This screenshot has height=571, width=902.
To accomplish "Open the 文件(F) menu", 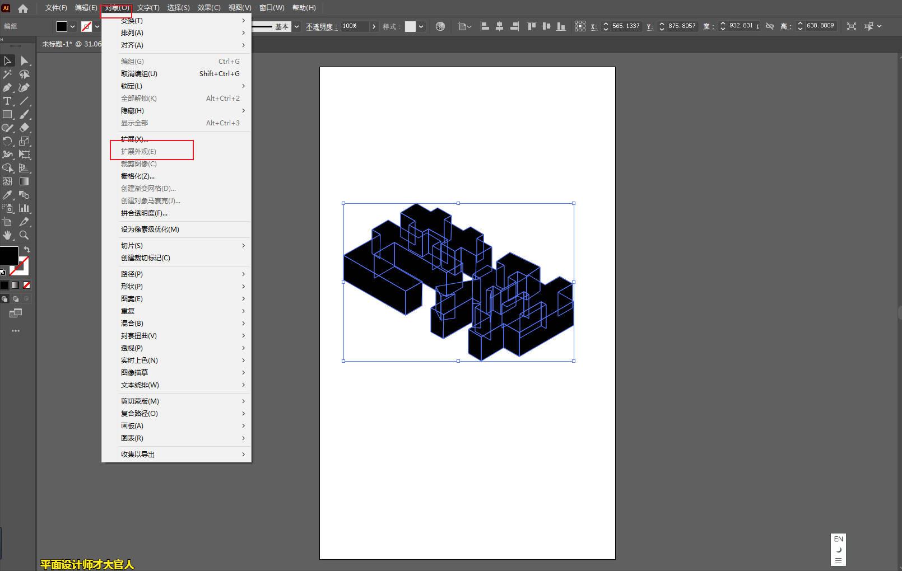I will point(56,8).
